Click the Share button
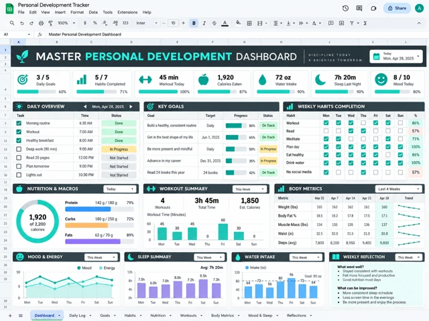This screenshot has width=429, height=321. click(x=397, y=8)
